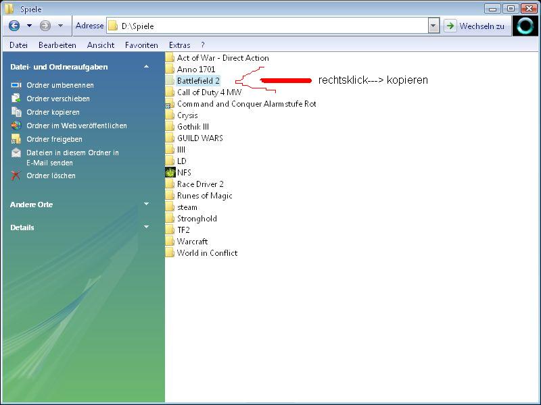
Task: Open the Extras menu
Action: click(179, 45)
